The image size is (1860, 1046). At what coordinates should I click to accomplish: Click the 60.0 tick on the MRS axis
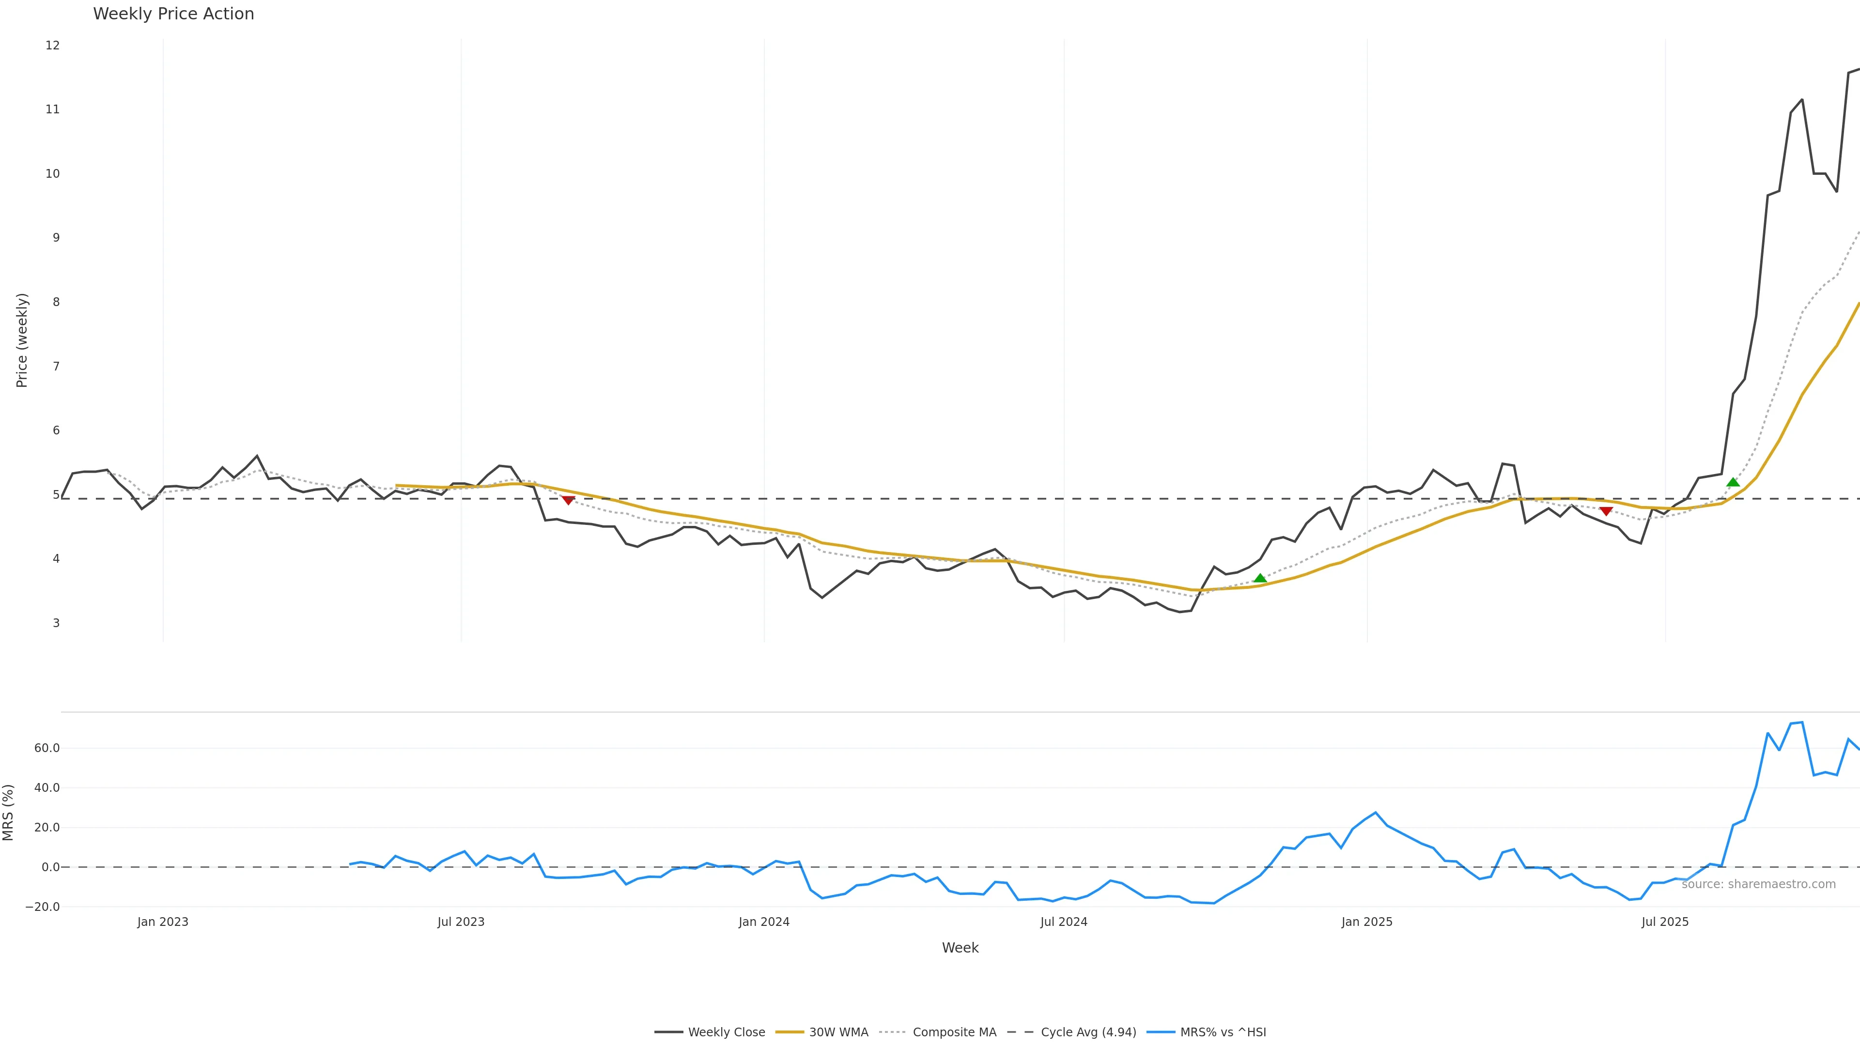coord(47,748)
